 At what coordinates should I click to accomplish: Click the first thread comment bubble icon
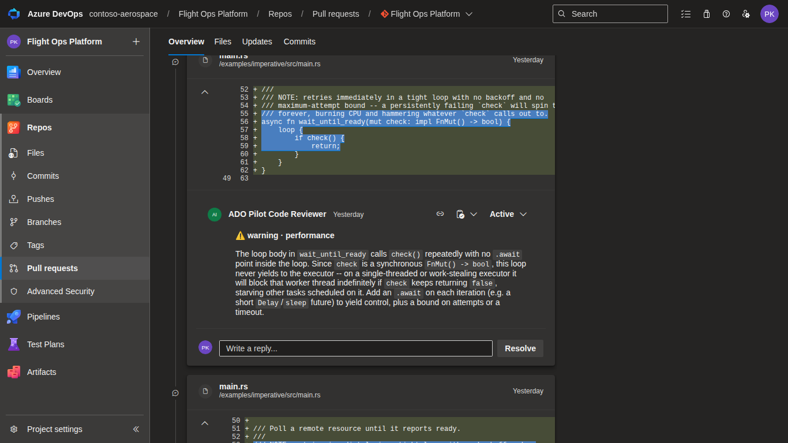[175, 62]
